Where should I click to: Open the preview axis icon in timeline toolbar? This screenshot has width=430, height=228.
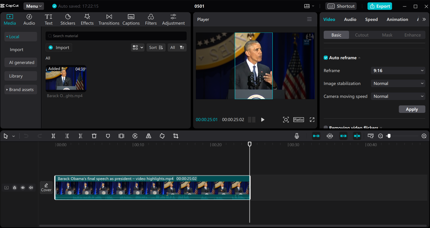click(371, 136)
